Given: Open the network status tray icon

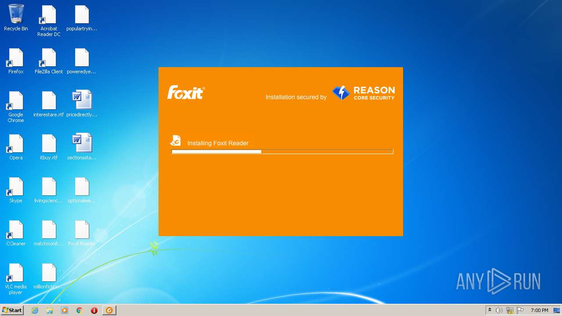Looking at the screenshot, I should (510, 310).
